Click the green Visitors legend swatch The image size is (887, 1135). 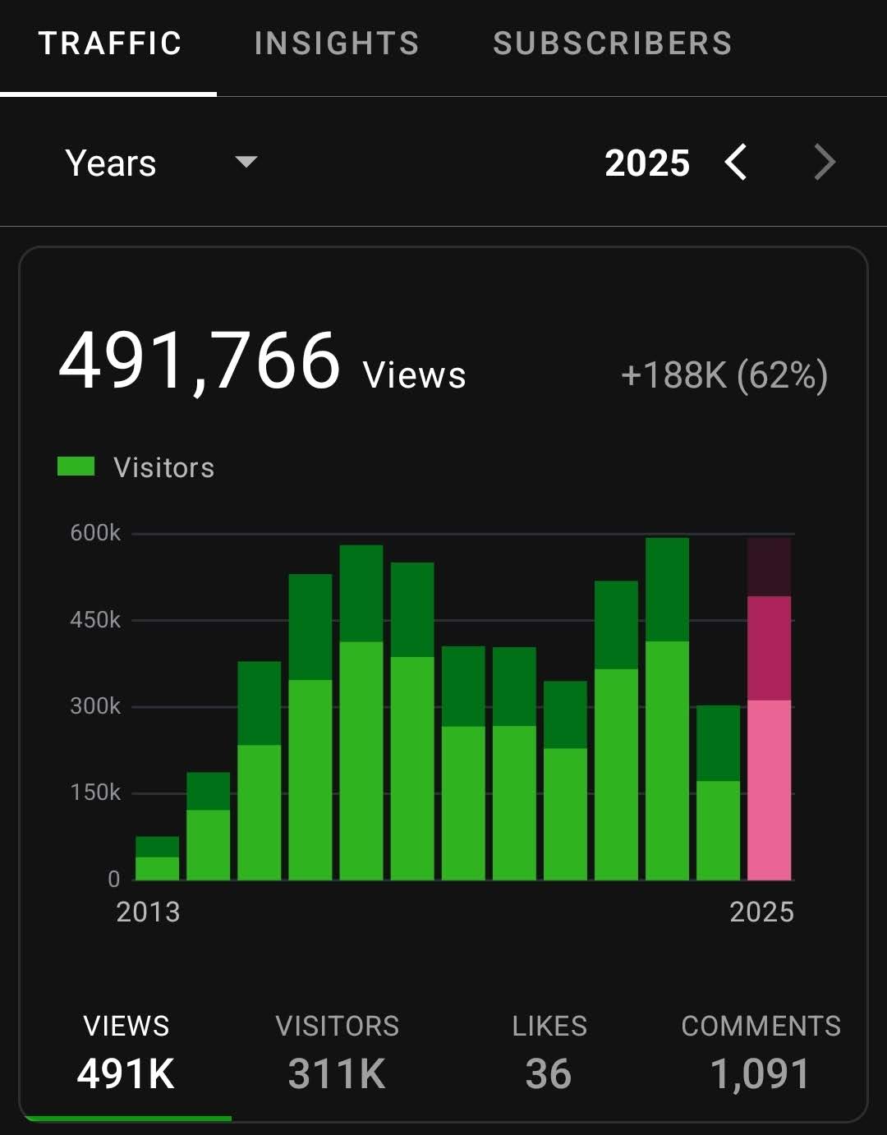(x=76, y=466)
